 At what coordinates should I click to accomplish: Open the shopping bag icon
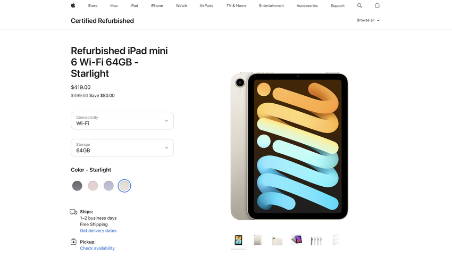tap(377, 5)
